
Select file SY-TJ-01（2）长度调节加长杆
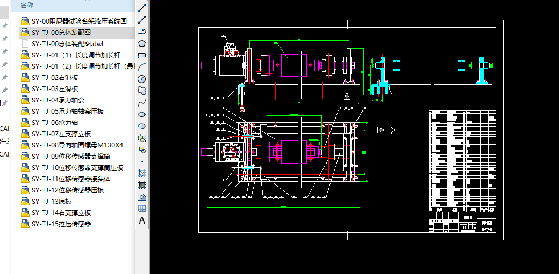point(78,66)
